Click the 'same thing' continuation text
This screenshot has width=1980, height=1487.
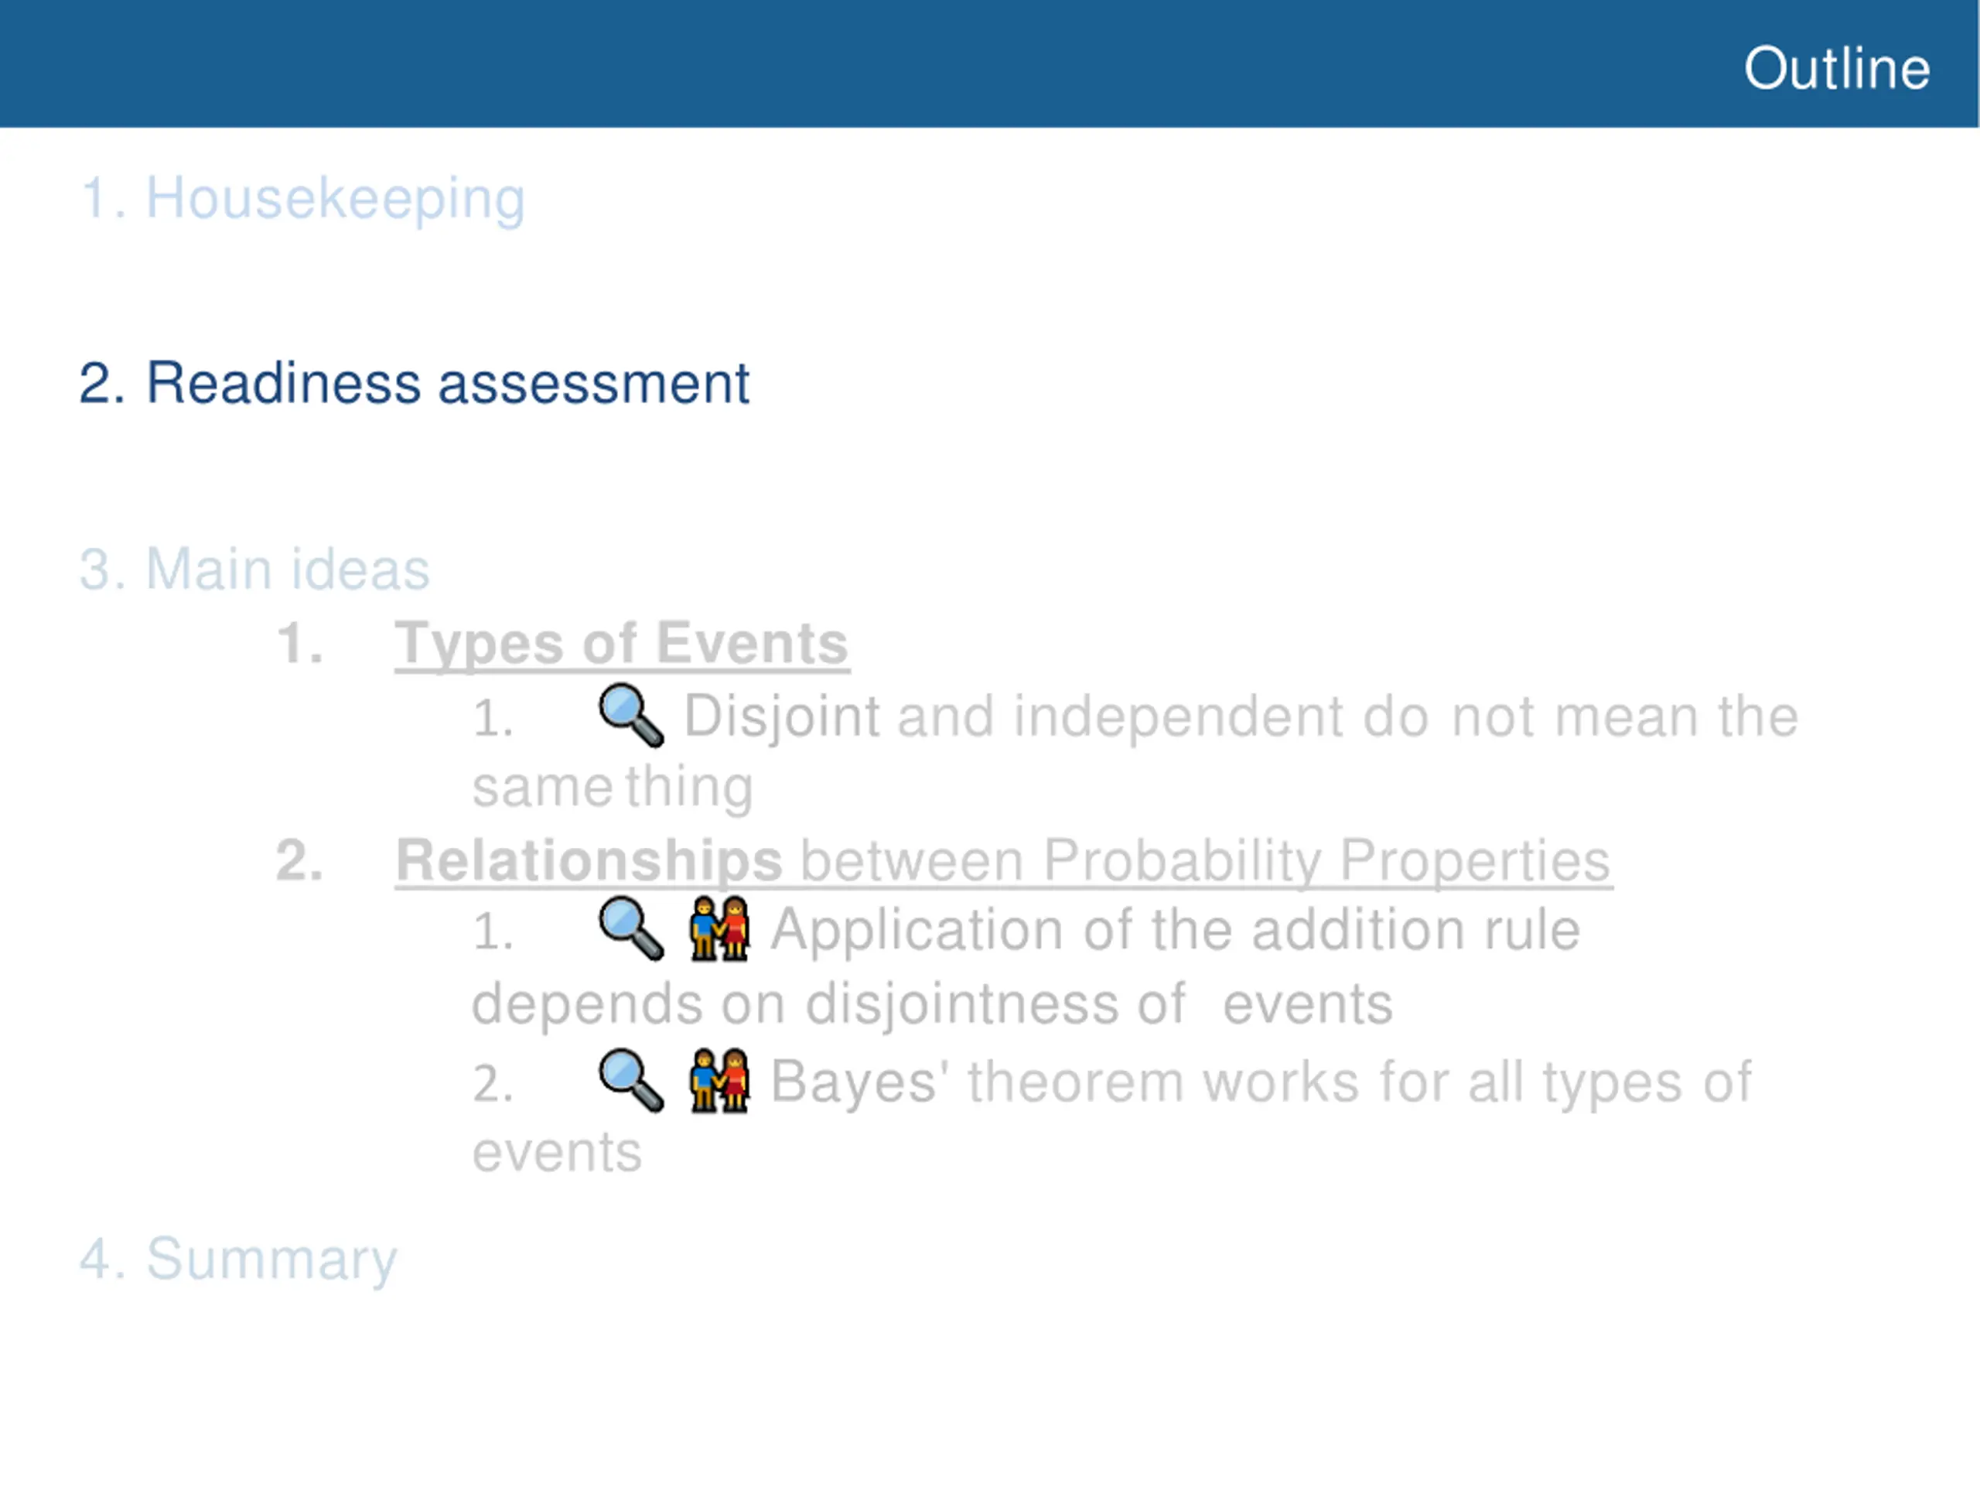point(613,788)
